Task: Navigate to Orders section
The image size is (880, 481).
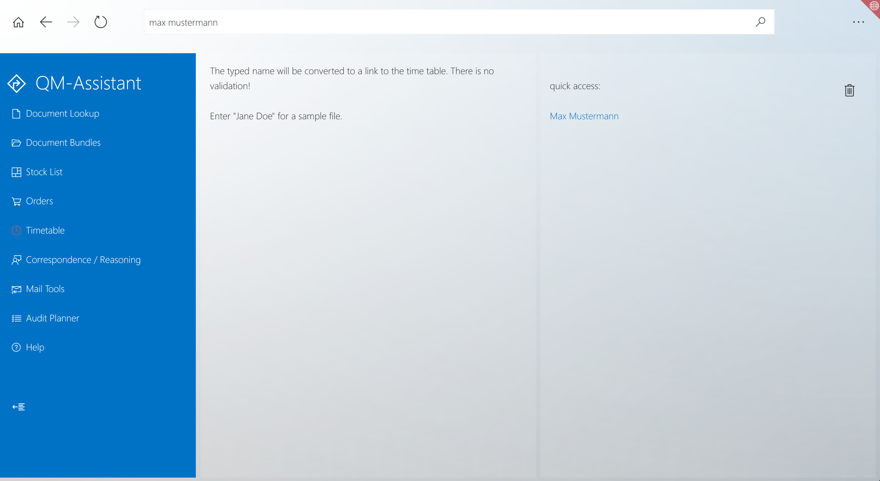Action: pyautogui.click(x=39, y=201)
